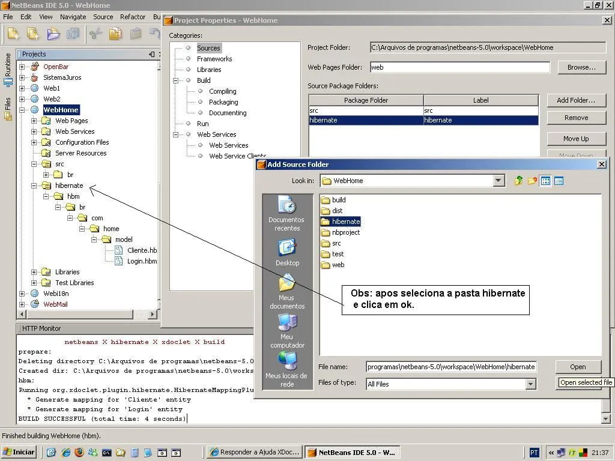Click Desktop shortcut in file dialog
The height and width of the screenshot is (461, 615).
[x=287, y=253]
